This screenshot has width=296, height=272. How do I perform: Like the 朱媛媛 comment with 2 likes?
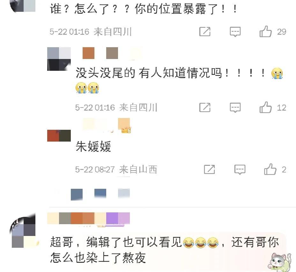coord(270,169)
